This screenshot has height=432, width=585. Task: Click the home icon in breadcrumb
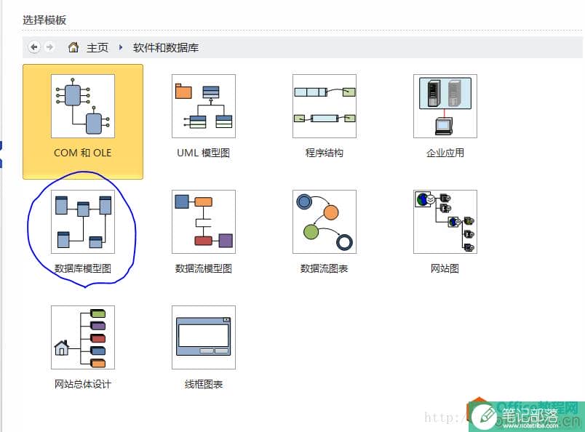[73, 47]
